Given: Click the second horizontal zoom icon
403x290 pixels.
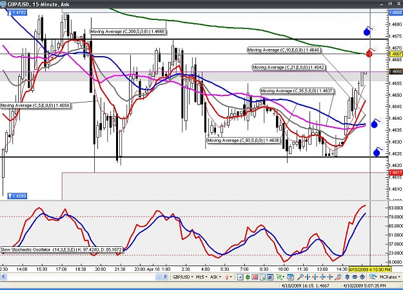Looking at the screenshot, I should (x=315, y=277).
